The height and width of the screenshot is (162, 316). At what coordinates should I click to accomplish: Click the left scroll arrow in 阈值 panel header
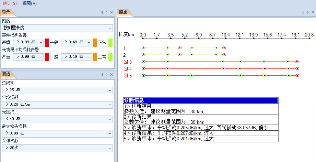[102, 74]
